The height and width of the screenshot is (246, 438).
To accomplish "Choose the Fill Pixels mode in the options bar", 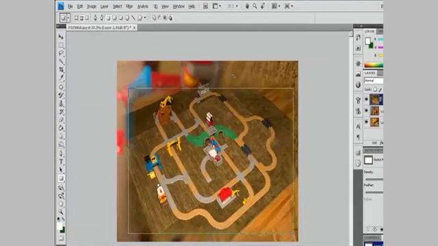I will tap(87, 18).
